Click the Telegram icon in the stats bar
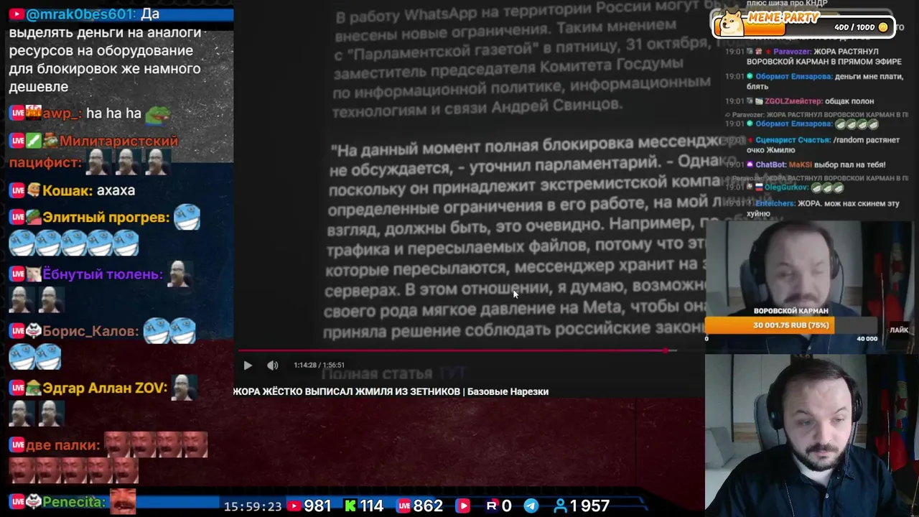This screenshot has width=919, height=517. coord(531,506)
